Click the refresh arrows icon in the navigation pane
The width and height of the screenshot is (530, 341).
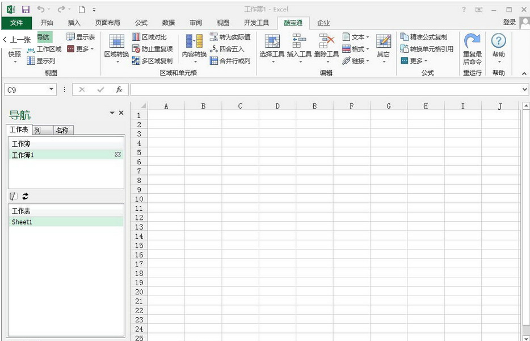pyautogui.click(x=26, y=196)
